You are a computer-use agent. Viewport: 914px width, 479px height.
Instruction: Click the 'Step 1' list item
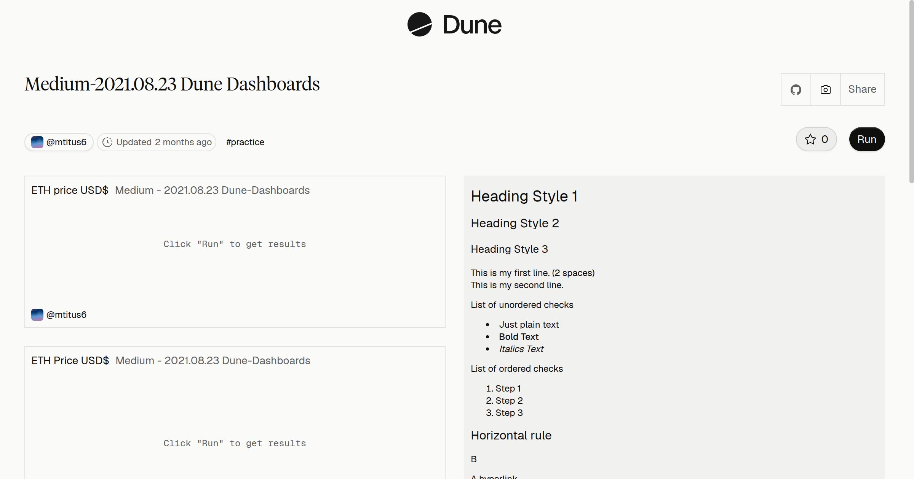[508, 389]
